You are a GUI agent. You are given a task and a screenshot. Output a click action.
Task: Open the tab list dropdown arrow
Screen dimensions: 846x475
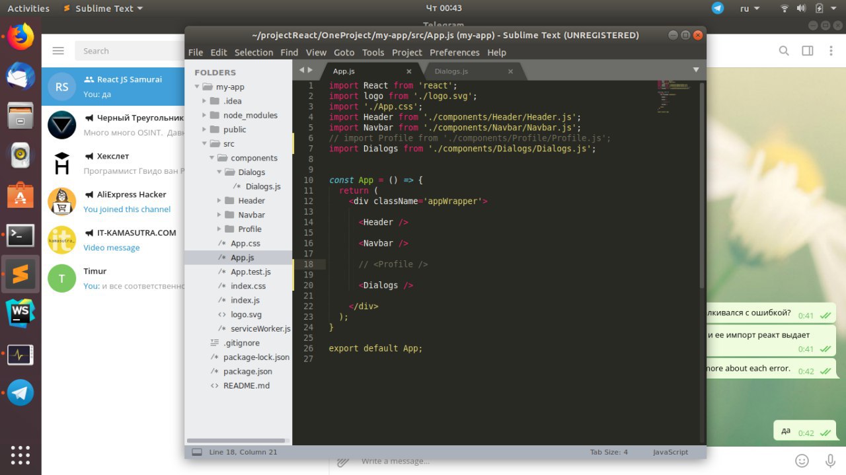[695, 70]
